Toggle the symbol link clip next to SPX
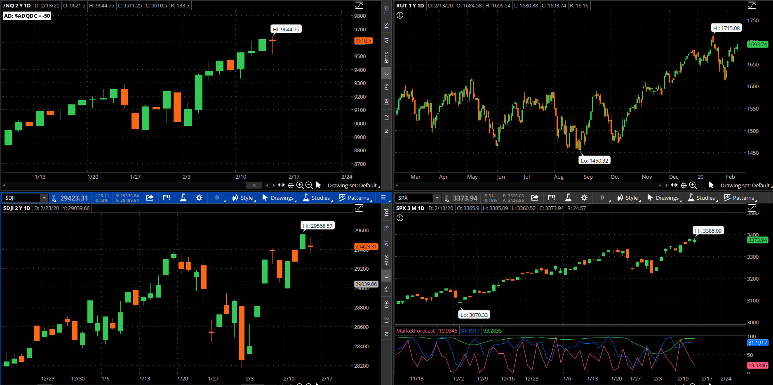The image size is (773, 385). click(446, 198)
